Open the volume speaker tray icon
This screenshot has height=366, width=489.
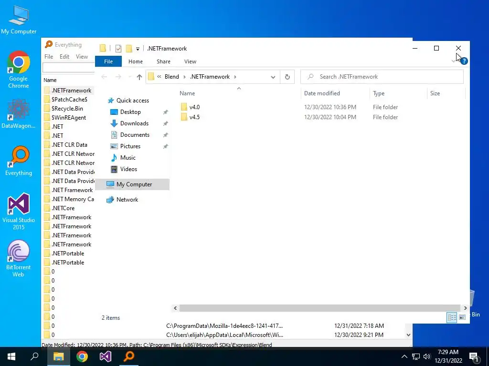point(427,356)
